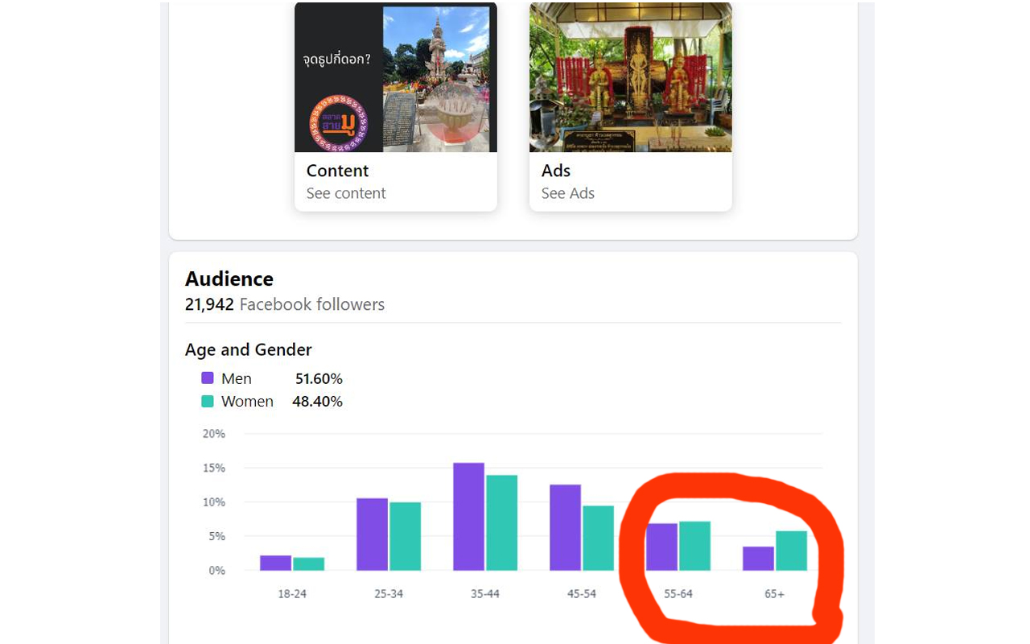The image size is (1030, 644).
Task: Select the purple Men bar for 18-24
Action: [276, 563]
